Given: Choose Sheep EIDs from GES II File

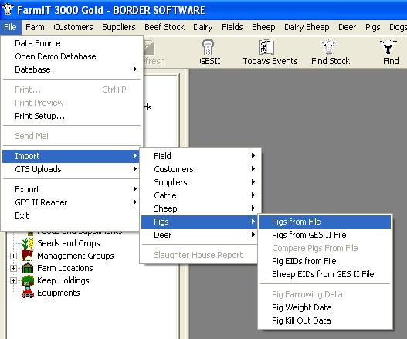Looking at the screenshot, I should 325,274.
